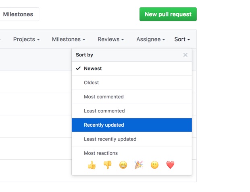Open the Milestones button at top
The image size is (250, 192).
(x=18, y=14)
